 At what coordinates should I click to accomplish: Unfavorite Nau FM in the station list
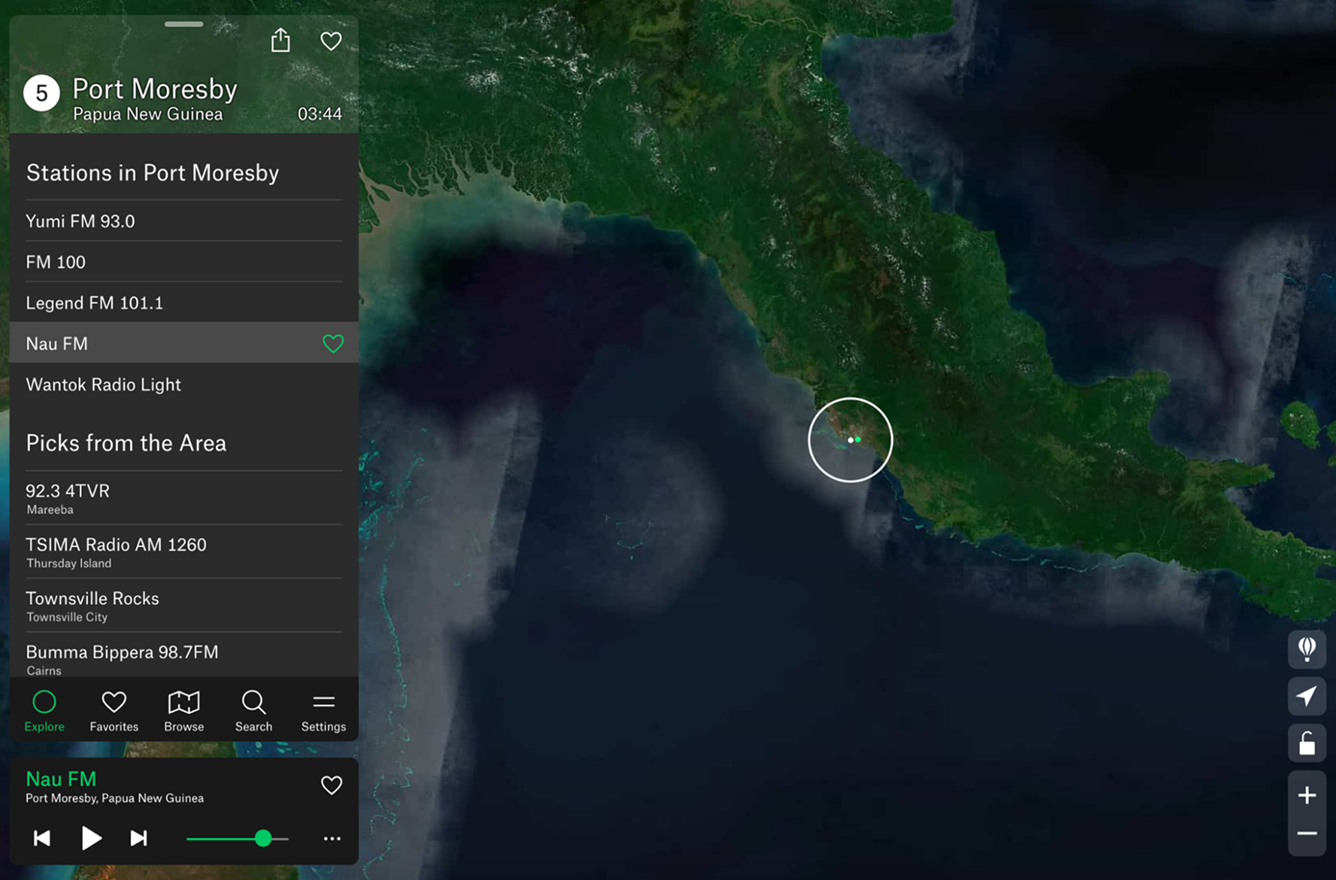[332, 344]
